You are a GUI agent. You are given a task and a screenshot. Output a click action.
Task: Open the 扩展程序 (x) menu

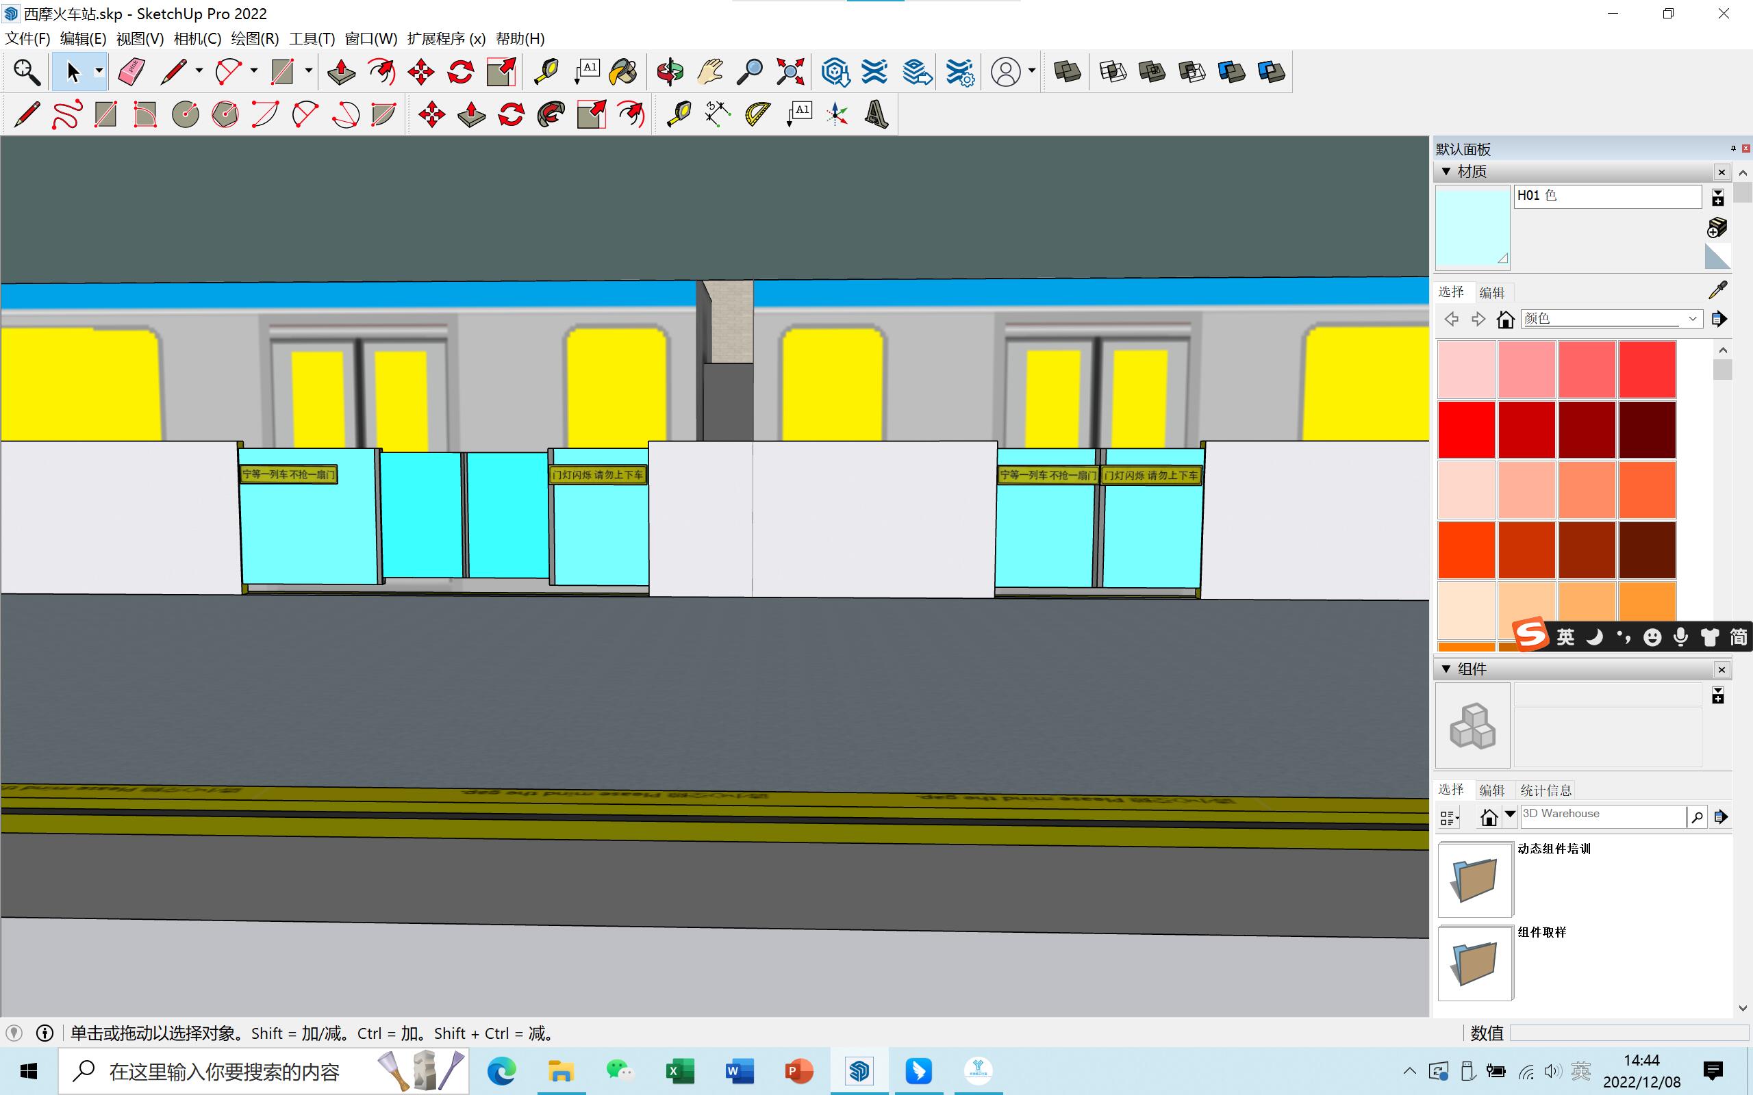click(446, 38)
